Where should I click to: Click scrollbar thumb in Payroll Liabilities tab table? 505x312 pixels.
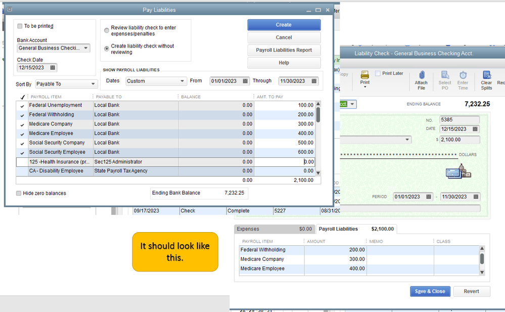coord(482,258)
